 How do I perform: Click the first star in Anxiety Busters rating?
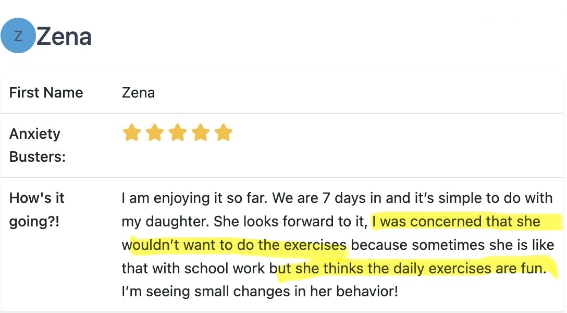[x=131, y=133]
